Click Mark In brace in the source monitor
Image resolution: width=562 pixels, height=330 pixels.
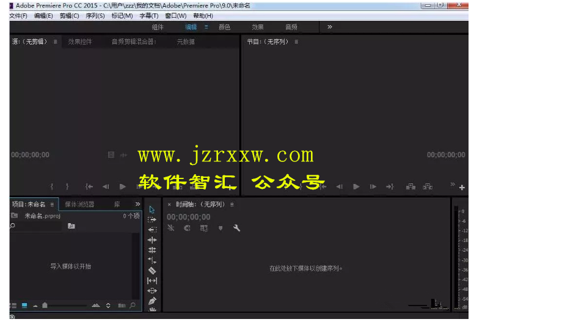tap(51, 186)
